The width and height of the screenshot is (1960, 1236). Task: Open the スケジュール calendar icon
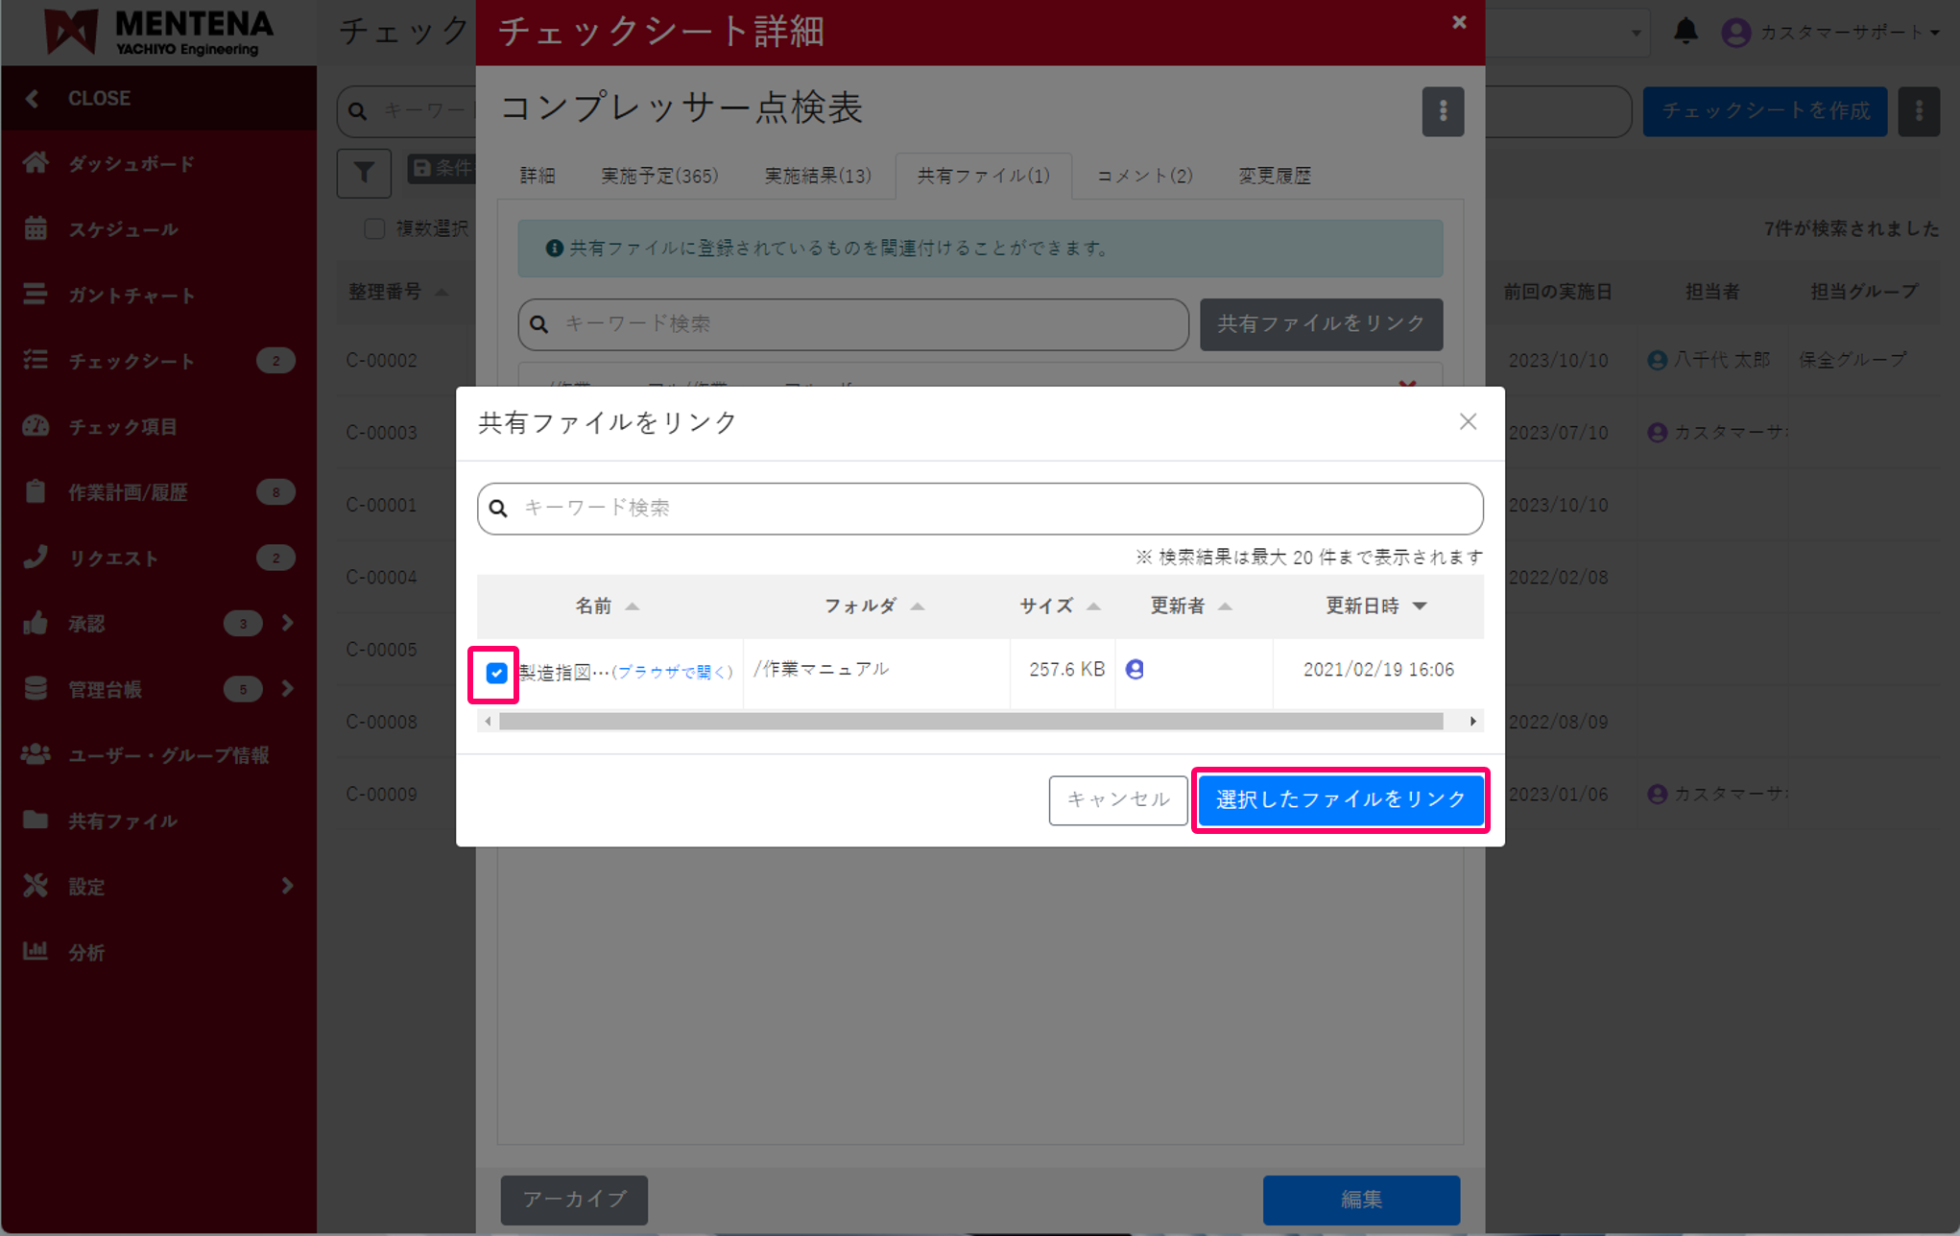tap(36, 228)
